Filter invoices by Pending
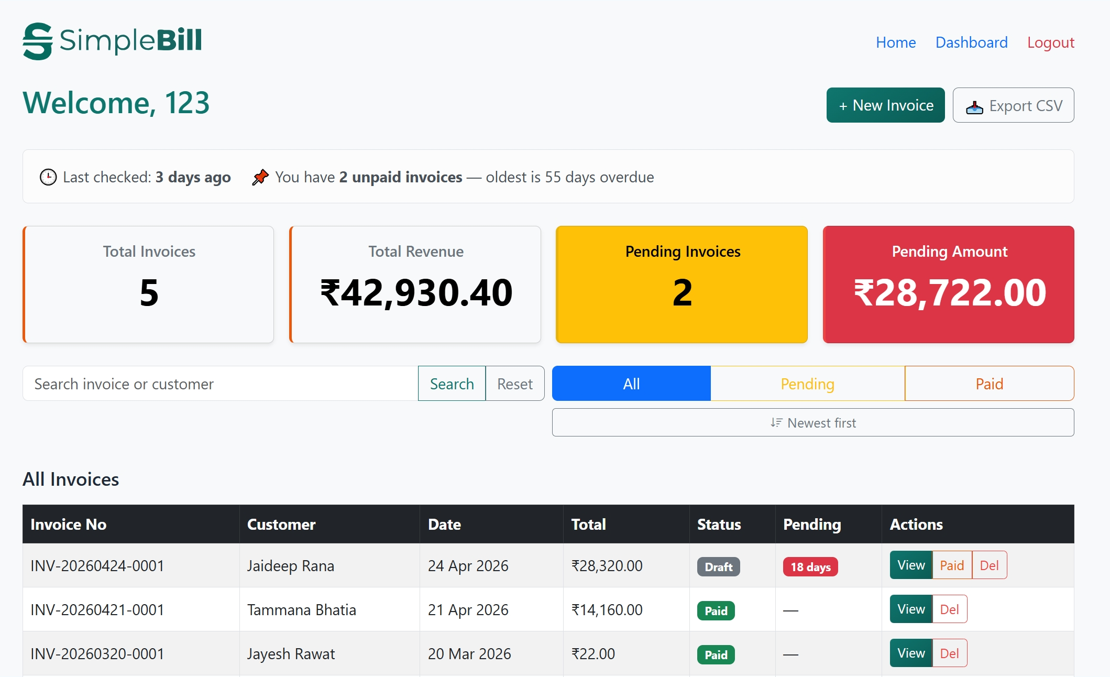Viewport: 1110px width, 677px height. click(x=807, y=384)
